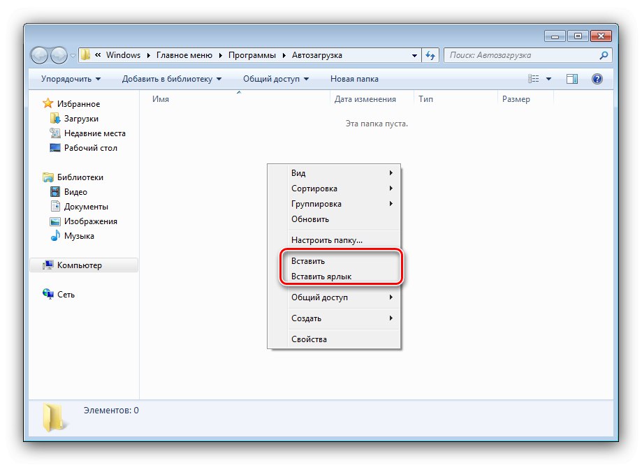Click the folder icon in address bar

[x=85, y=55]
